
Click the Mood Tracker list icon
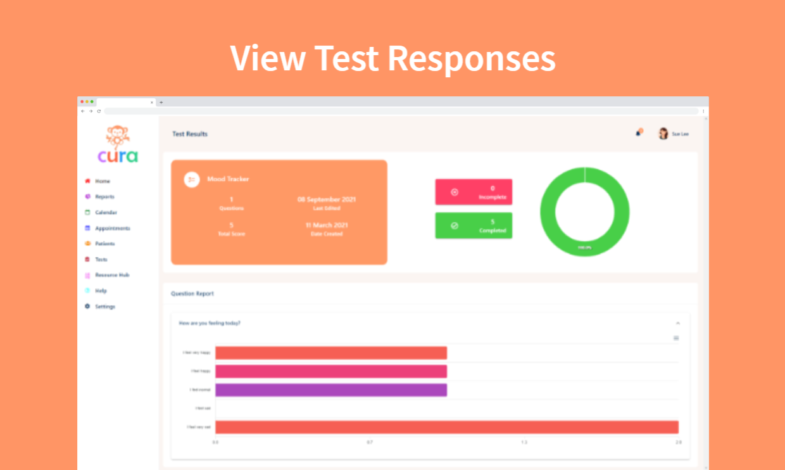pos(192,179)
